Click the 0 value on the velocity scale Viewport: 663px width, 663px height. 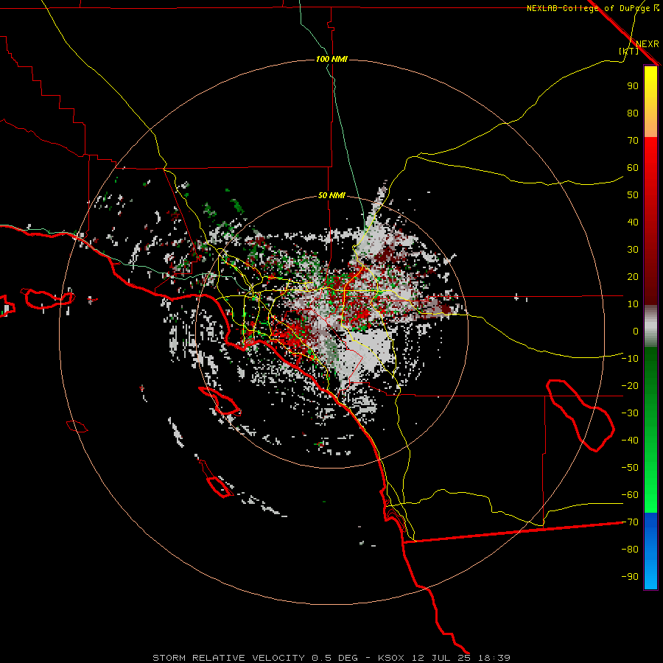tap(636, 331)
